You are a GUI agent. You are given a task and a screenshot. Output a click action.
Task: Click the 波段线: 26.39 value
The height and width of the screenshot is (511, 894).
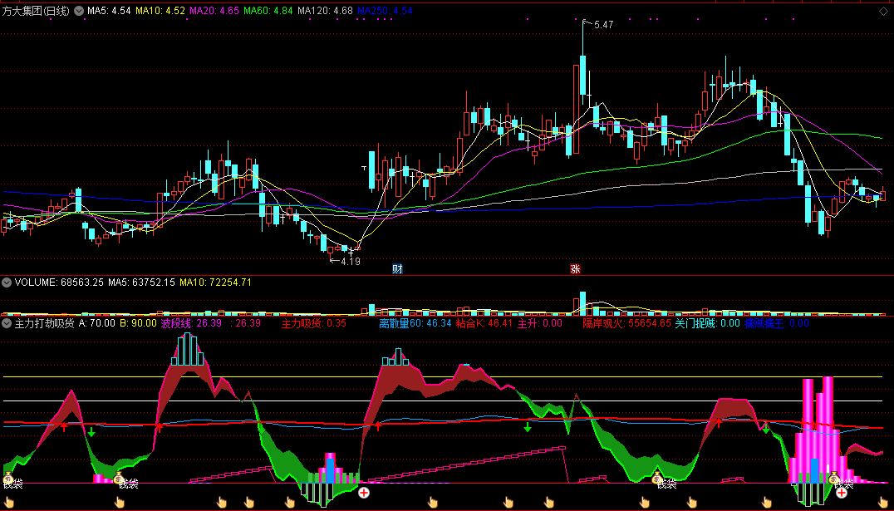point(191,323)
